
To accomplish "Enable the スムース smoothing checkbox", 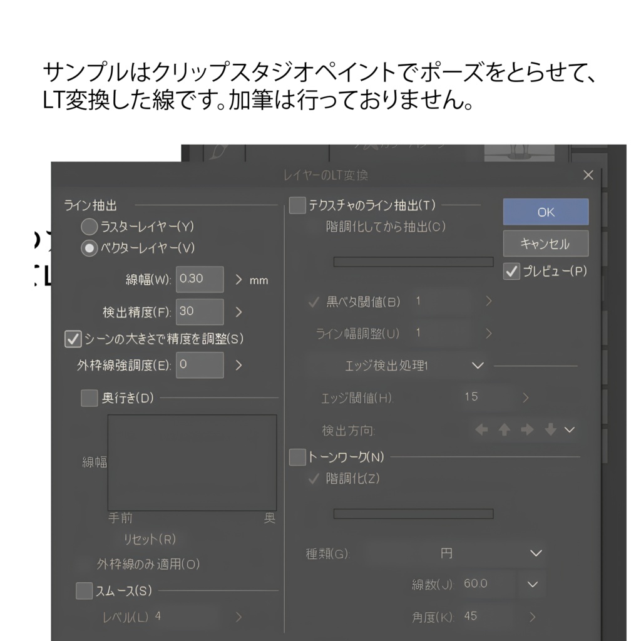I will point(84,590).
